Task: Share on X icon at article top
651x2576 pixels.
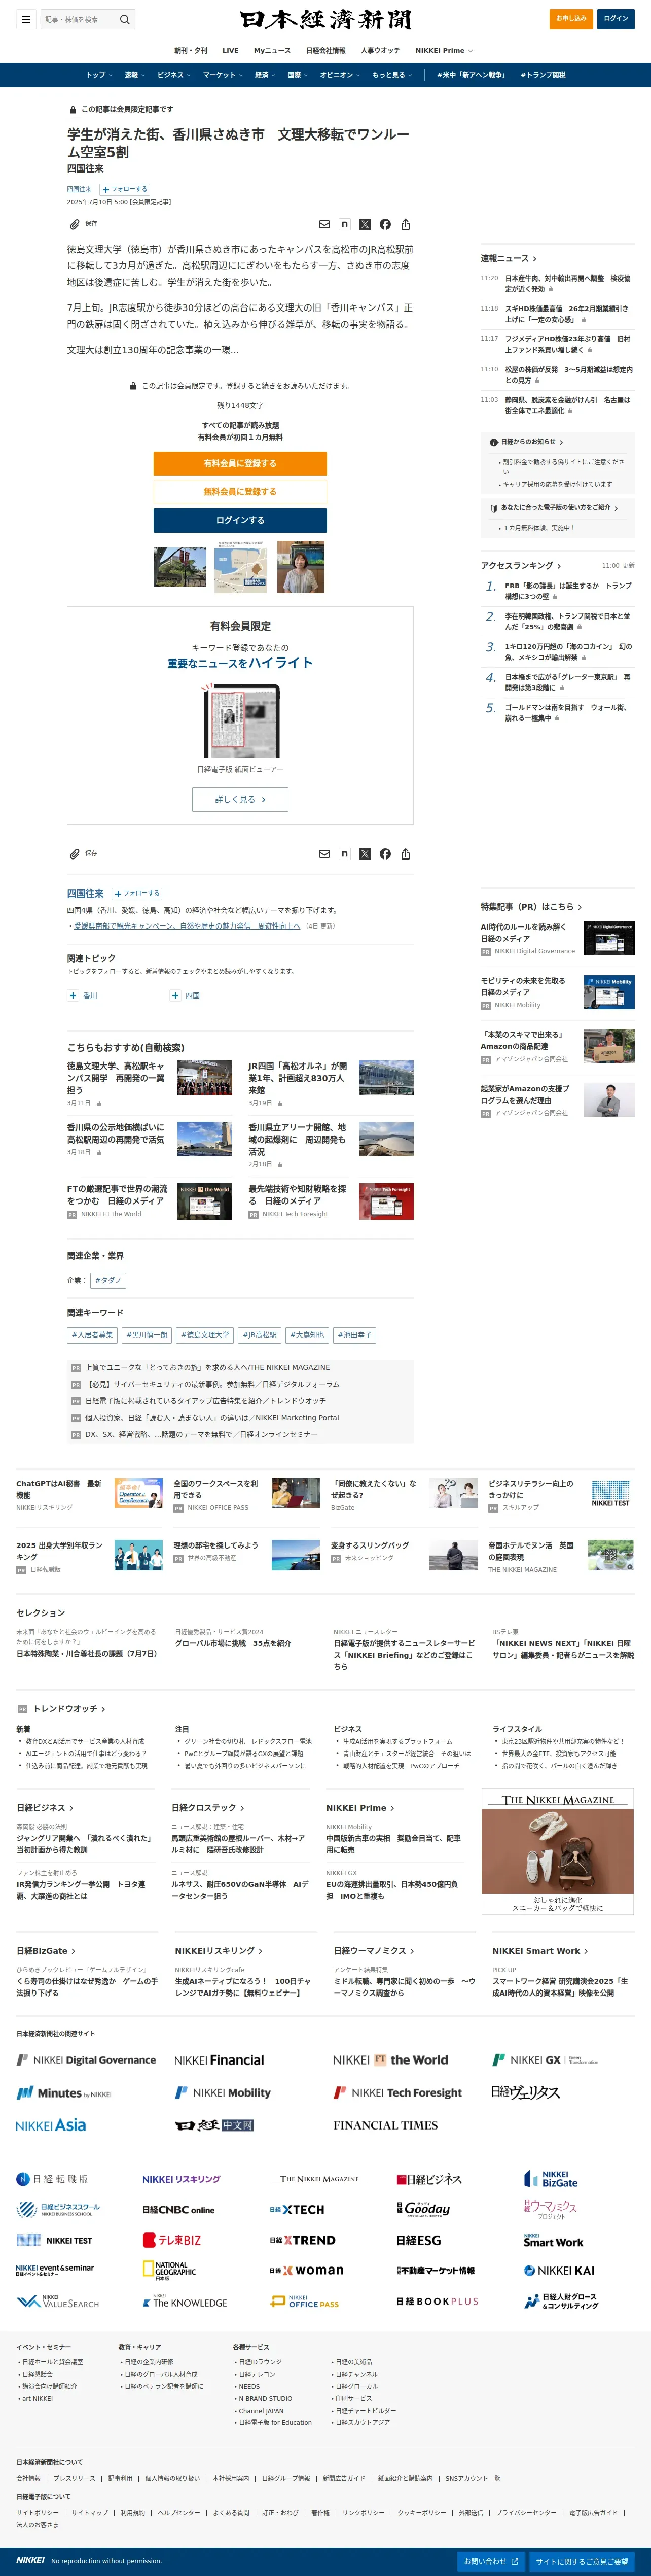Action: [365, 224]
